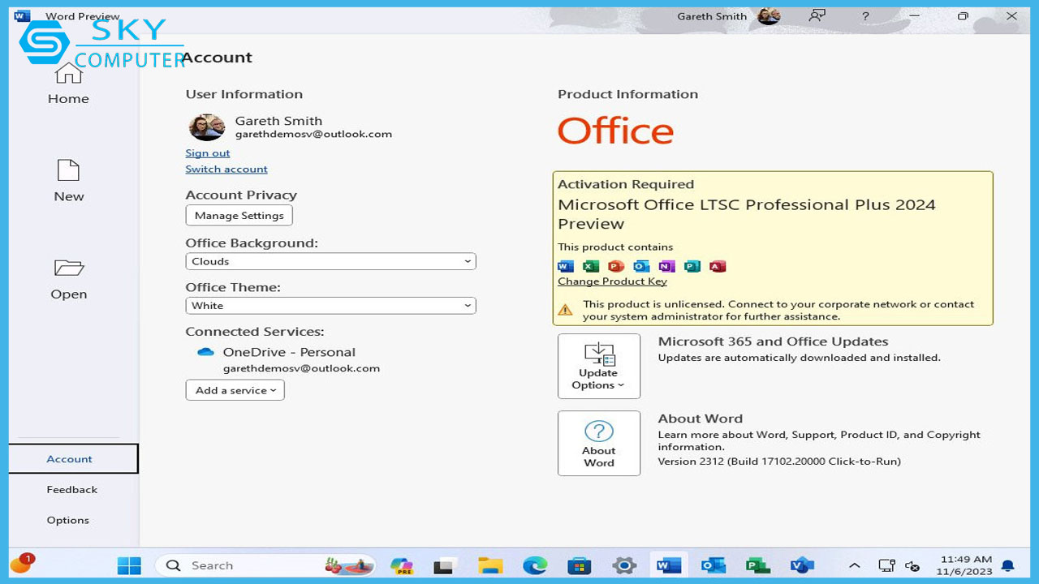
Task: Open the Update Options dropdown button
Action: click(599, 366)
